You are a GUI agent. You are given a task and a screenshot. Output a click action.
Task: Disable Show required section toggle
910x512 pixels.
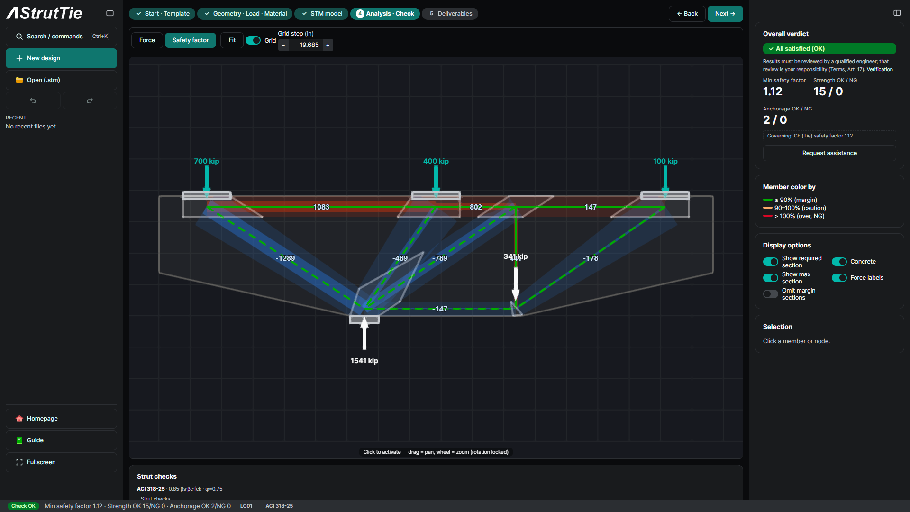tap(770, 262)
